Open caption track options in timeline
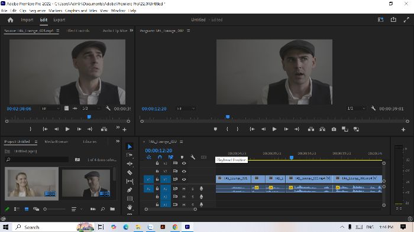Viewport: 414px width, 232px height. point(203,157)
